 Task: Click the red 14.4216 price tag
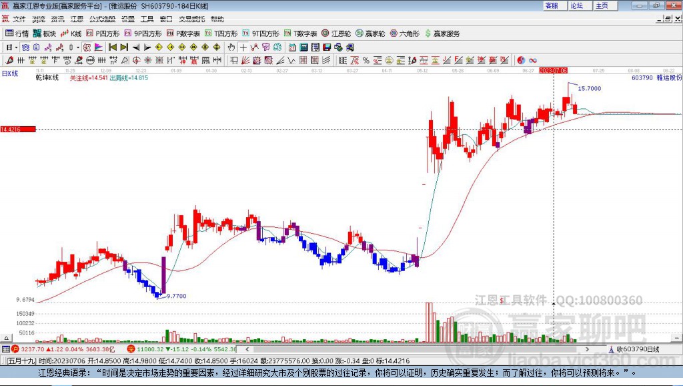(x=18, y=129)
